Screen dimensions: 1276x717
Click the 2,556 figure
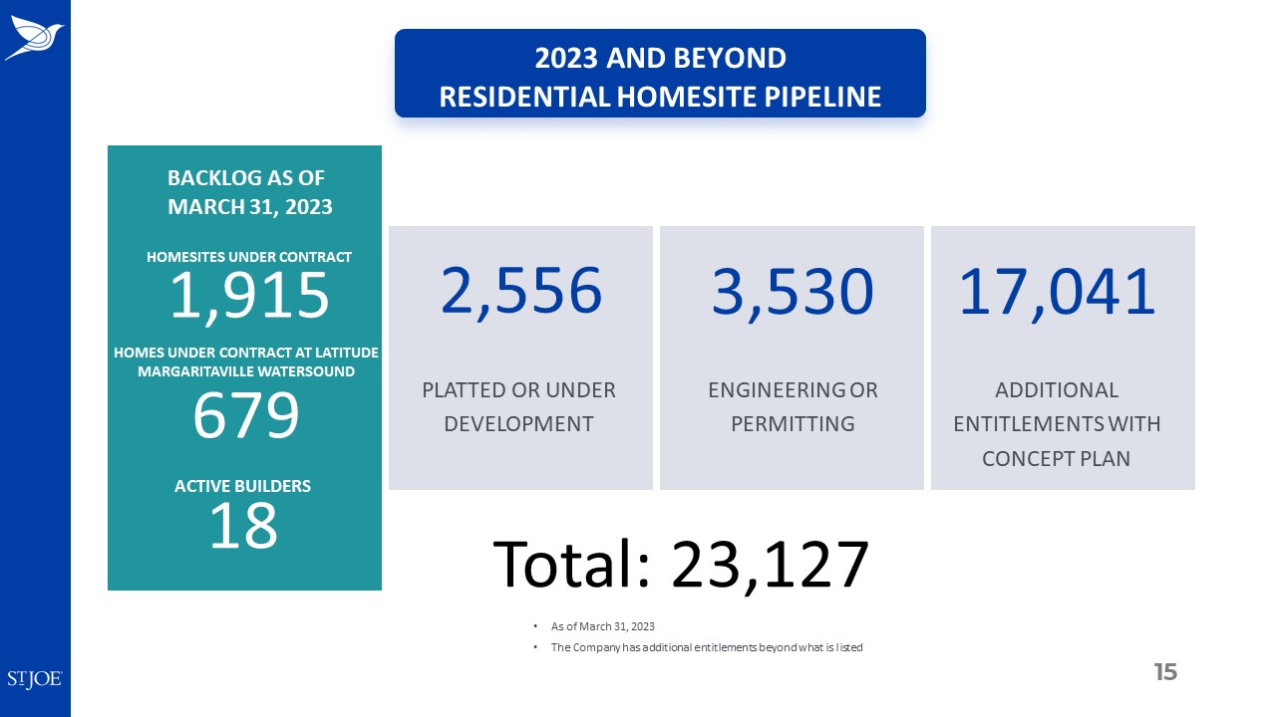[x=521, y=292]
